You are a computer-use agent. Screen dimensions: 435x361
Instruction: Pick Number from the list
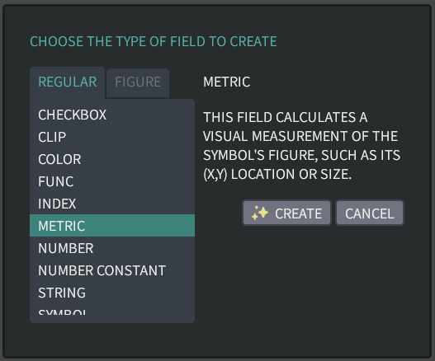tap(112, 248)
